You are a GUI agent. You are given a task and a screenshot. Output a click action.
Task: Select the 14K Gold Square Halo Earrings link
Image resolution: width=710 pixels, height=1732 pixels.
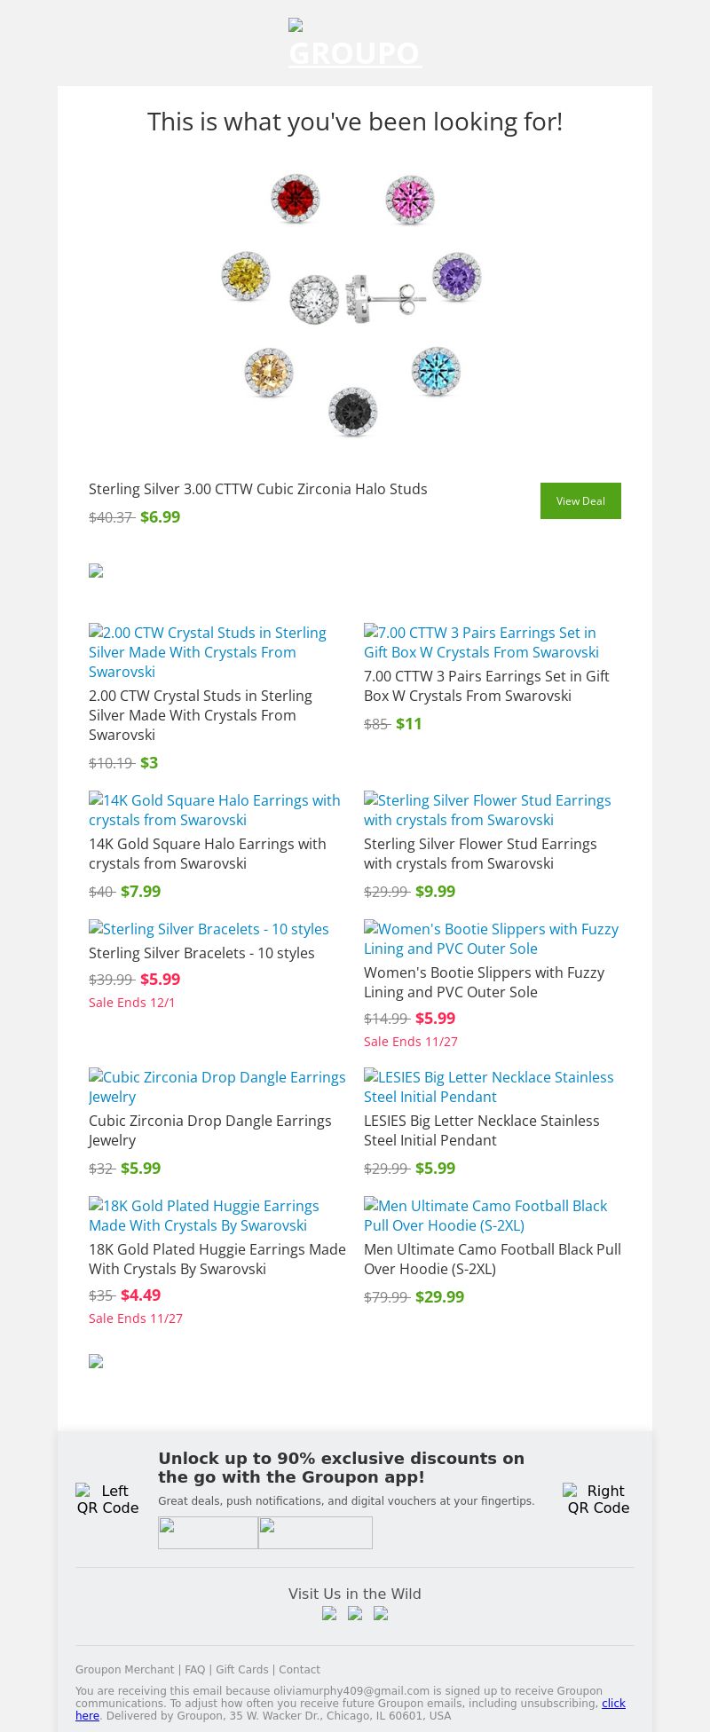pos(214,810)
